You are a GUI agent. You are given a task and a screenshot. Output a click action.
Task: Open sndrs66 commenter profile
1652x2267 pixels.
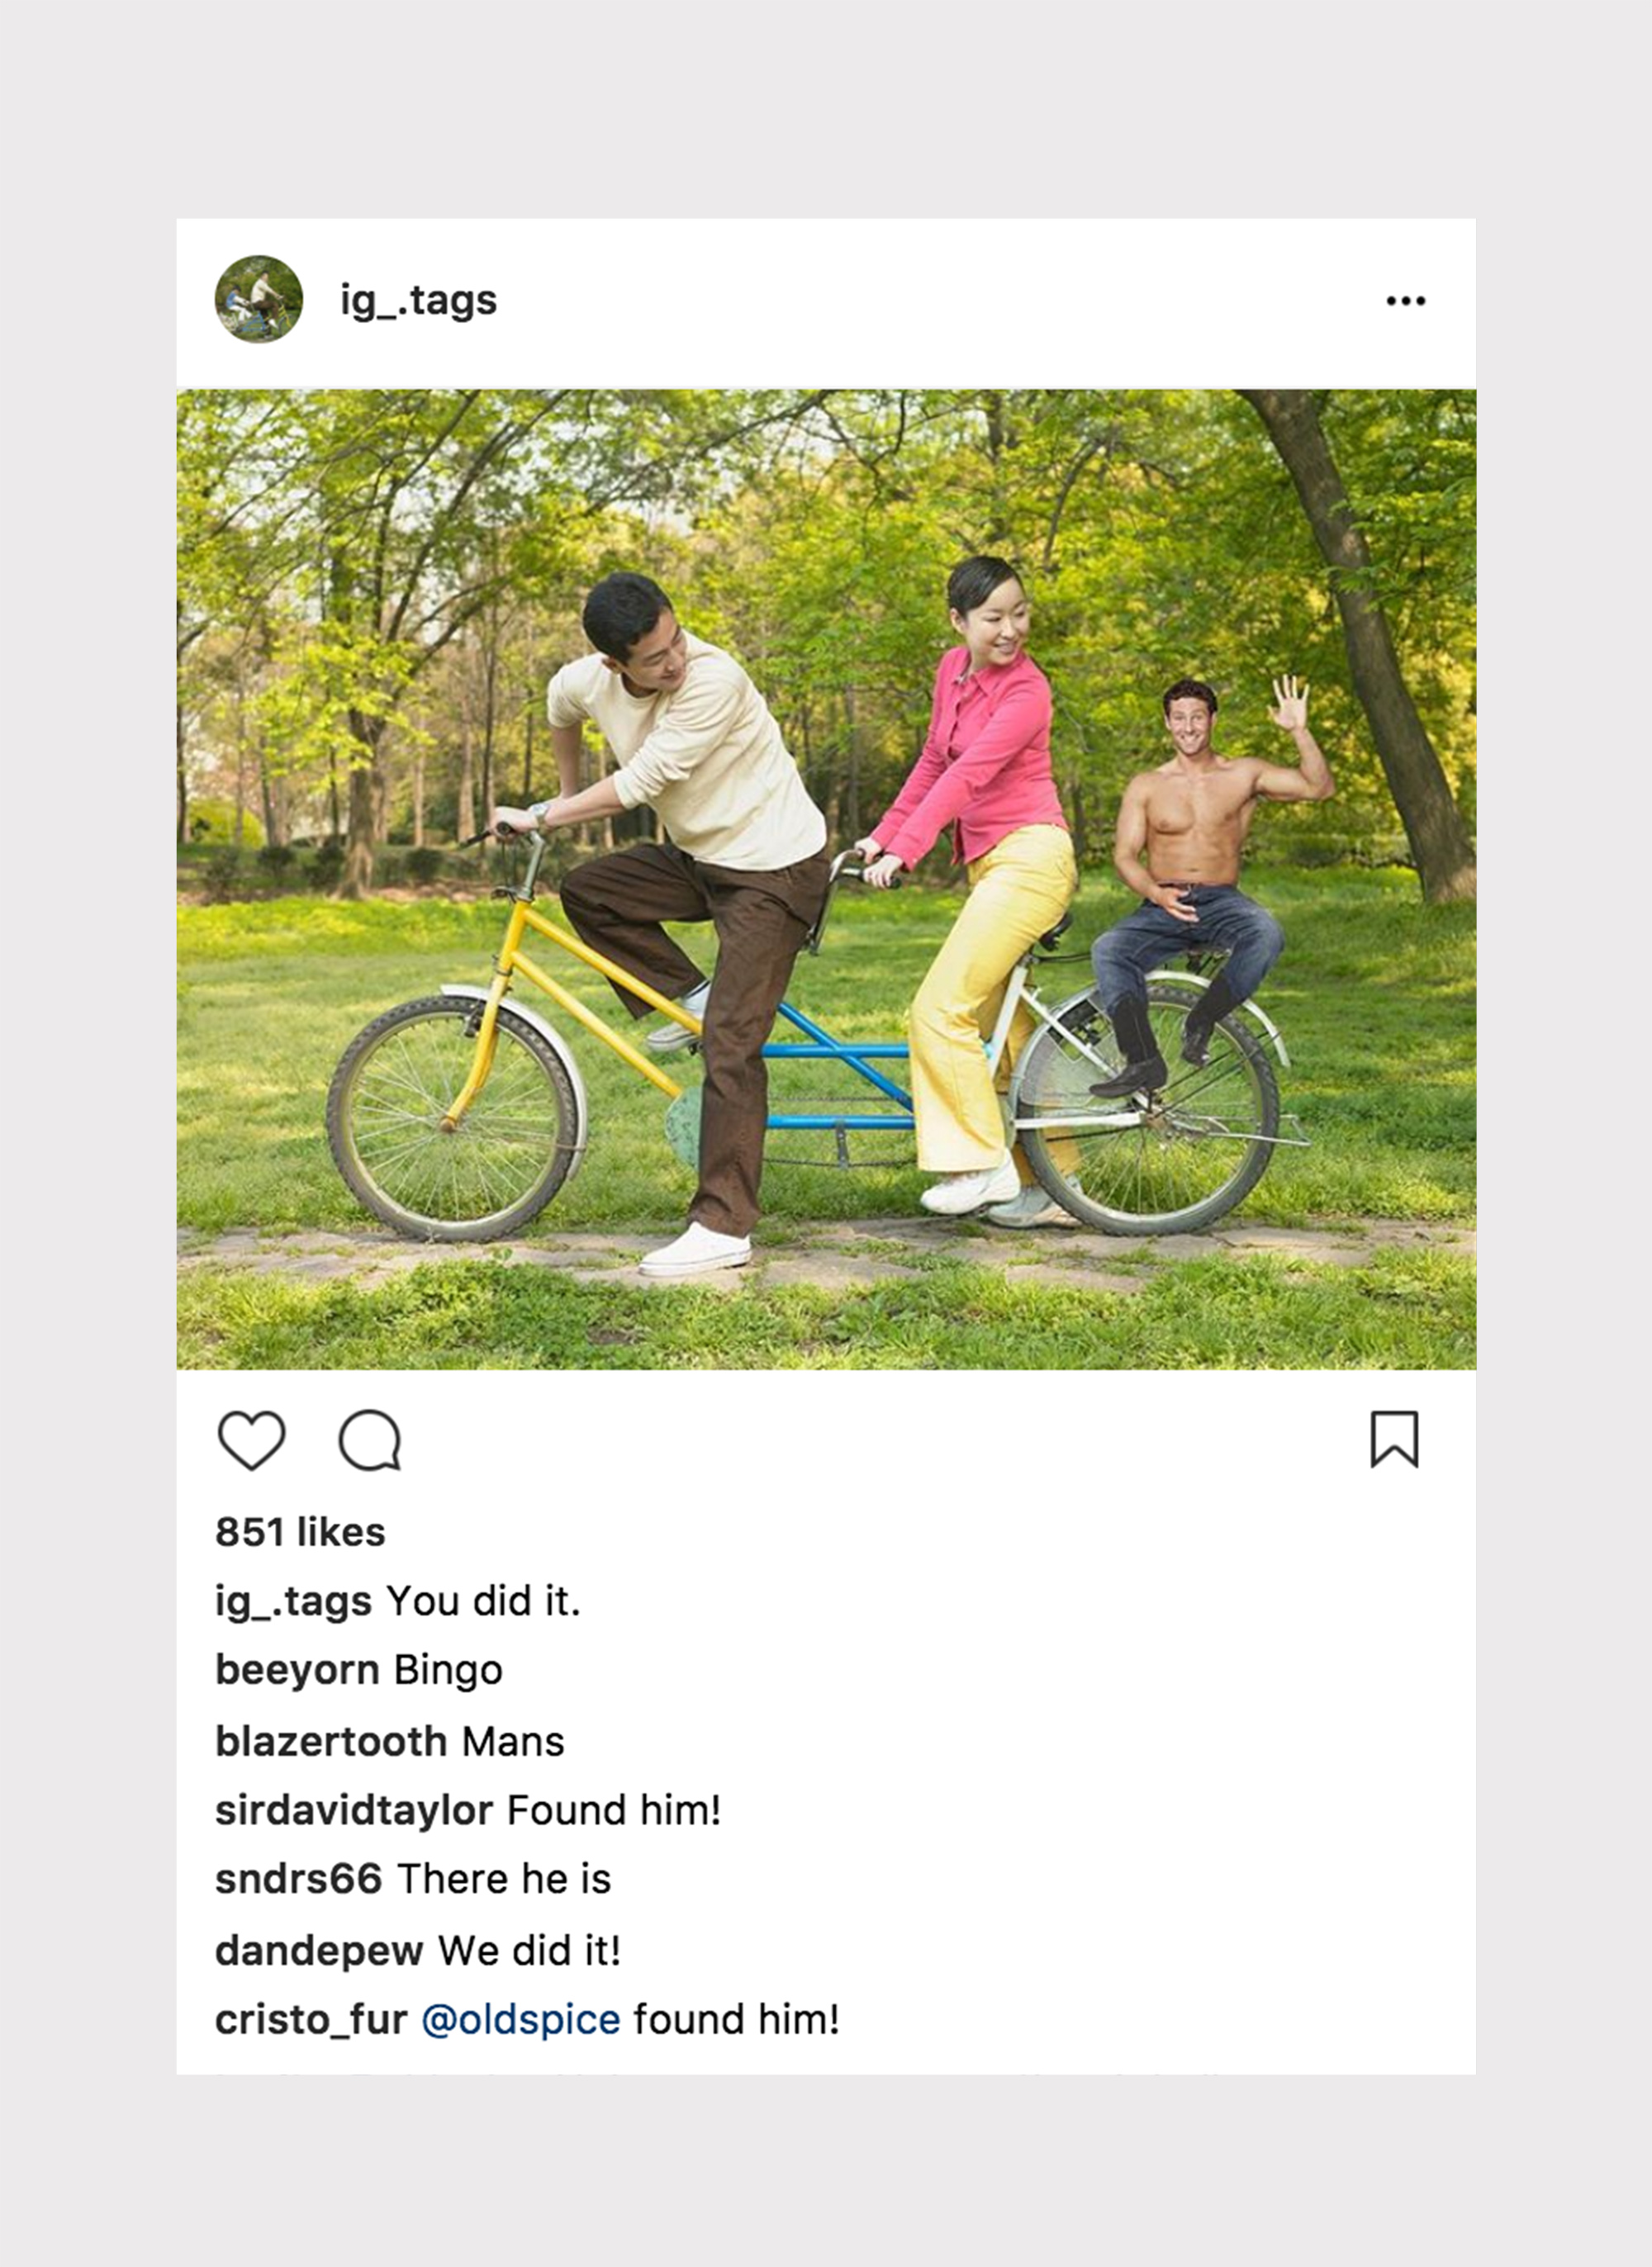point(299,1879)
